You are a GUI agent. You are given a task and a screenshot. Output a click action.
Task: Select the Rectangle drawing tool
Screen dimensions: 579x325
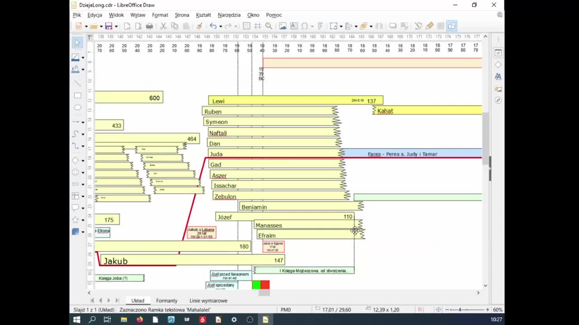point(77,96)
